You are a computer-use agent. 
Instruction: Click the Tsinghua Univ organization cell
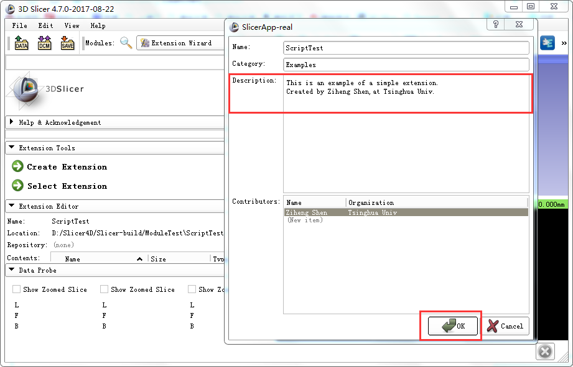(x=372, y=212)
